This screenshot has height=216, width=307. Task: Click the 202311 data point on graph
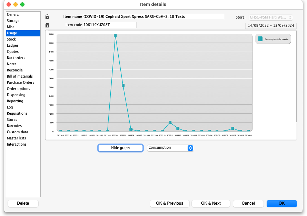pyautogui.click(x=170, y=123)
